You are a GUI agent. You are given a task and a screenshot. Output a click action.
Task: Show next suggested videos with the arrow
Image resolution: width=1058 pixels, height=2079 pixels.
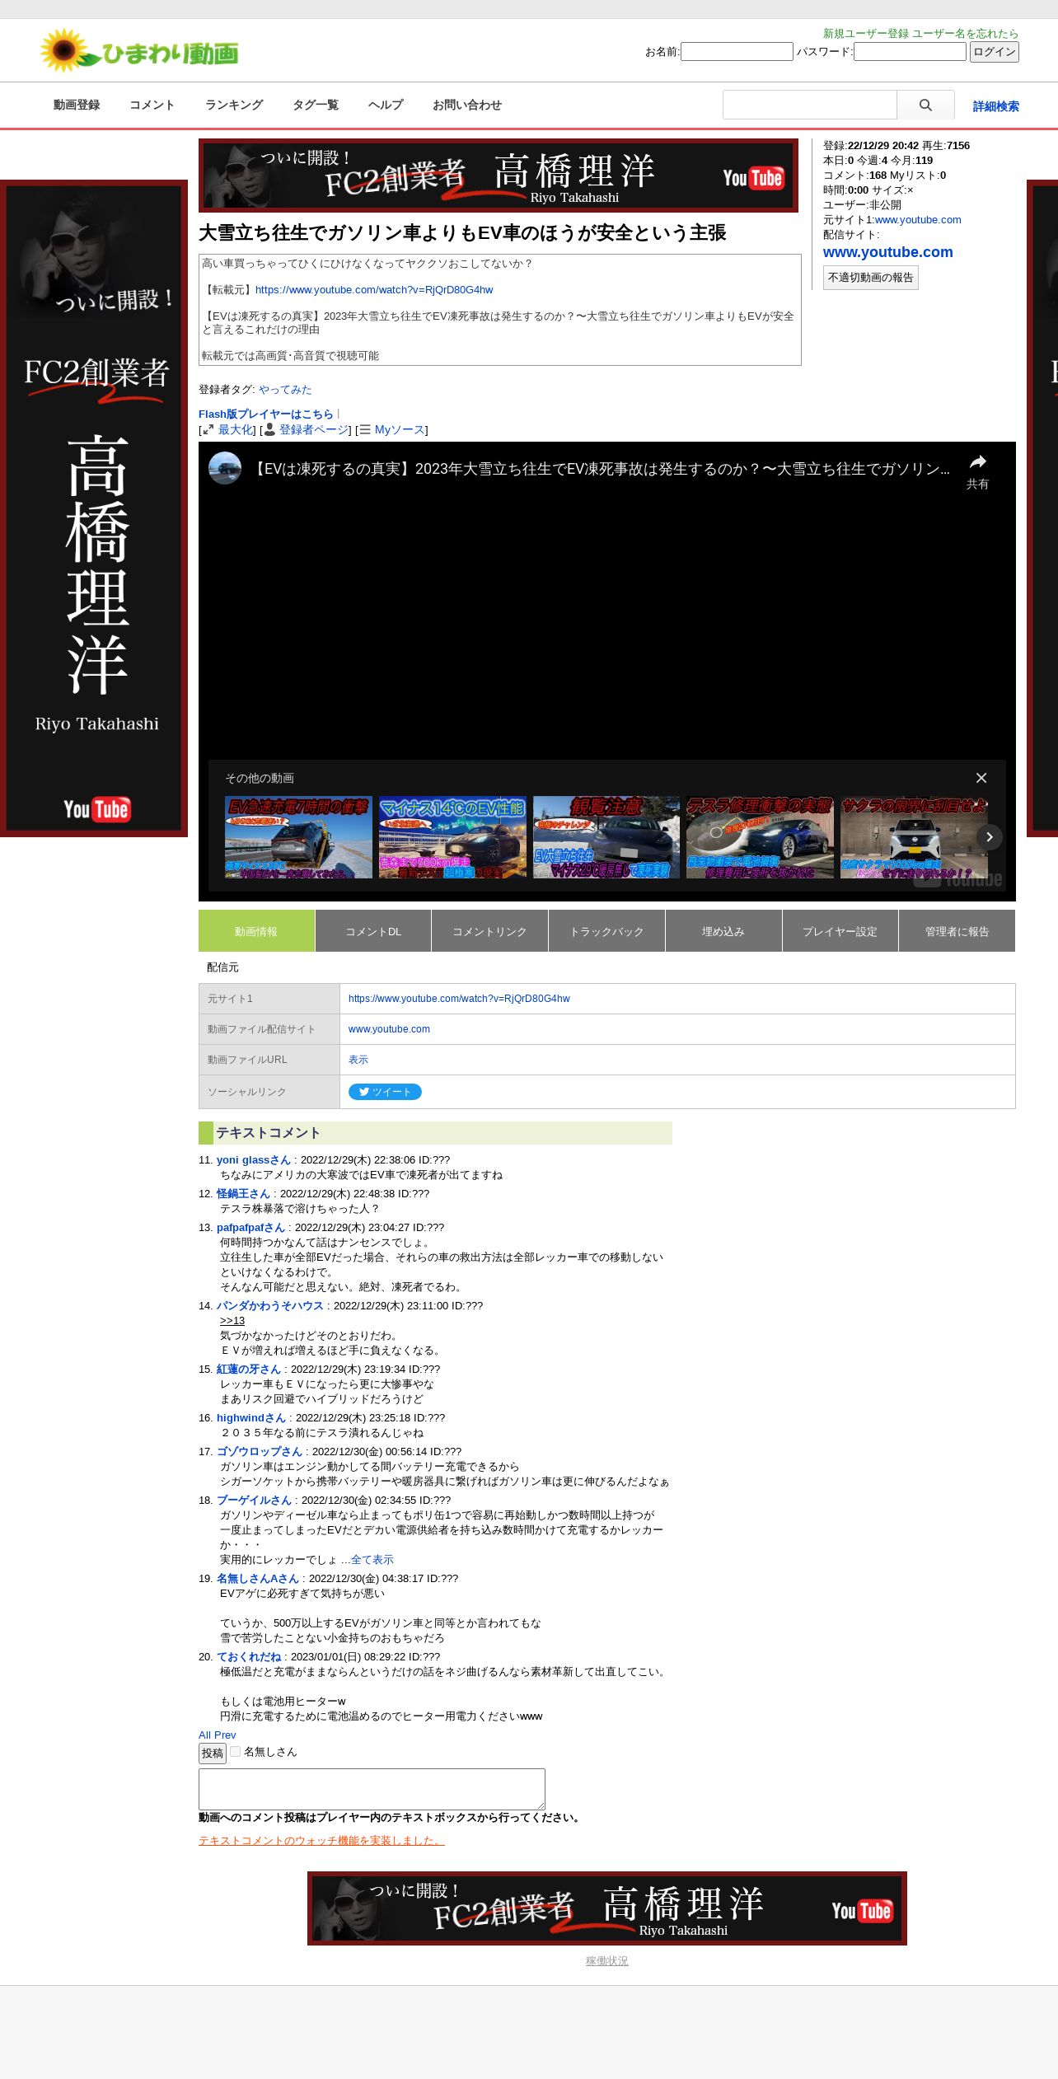(x=989, y=836)
